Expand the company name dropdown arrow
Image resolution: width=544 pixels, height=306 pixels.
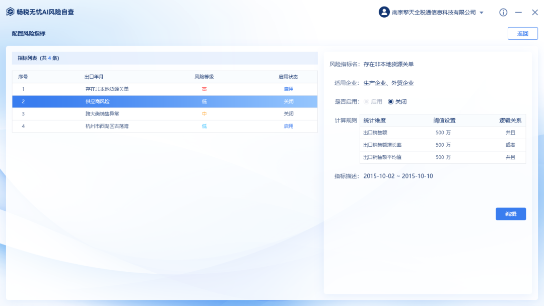482,13
